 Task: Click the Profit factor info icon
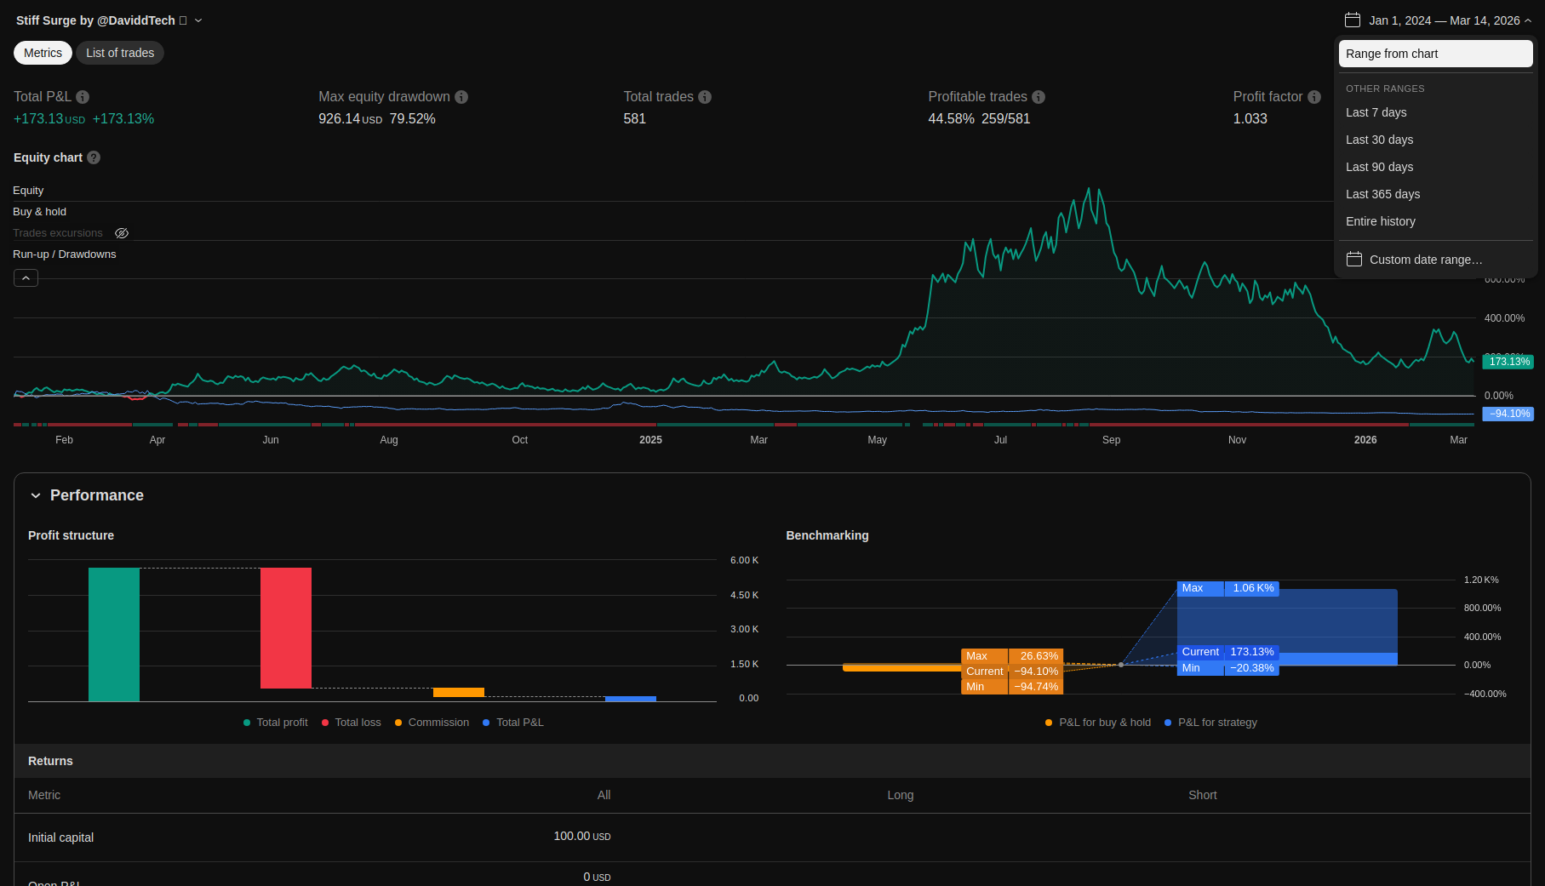[1314, 97]
